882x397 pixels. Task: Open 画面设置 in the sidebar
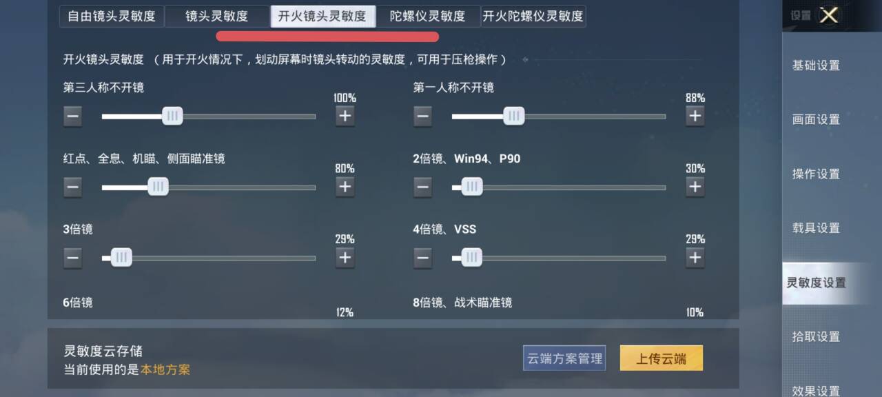816,119
